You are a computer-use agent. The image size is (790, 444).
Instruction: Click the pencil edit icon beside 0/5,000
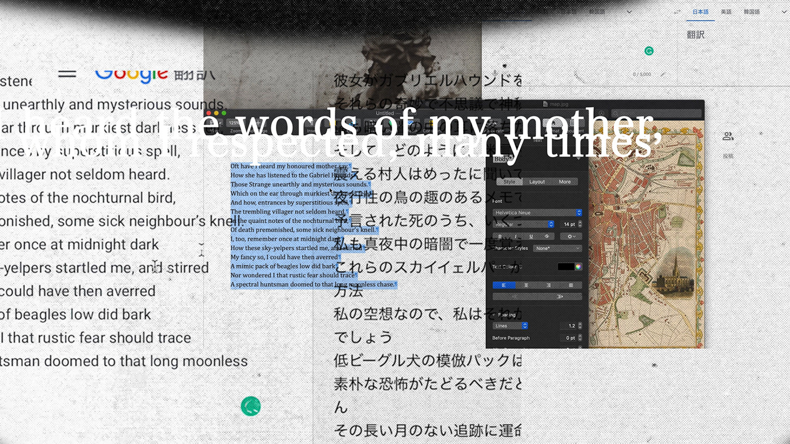pyautogui.click(x=662, y=74)
